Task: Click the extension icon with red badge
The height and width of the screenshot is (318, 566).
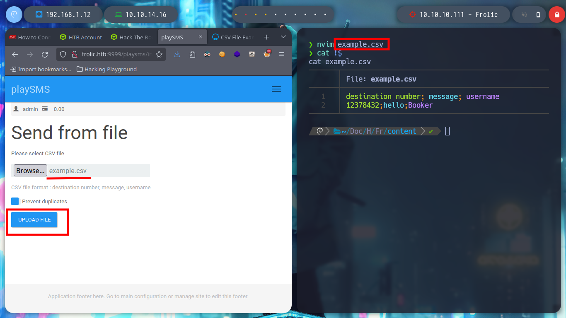Action: [267, 54]
